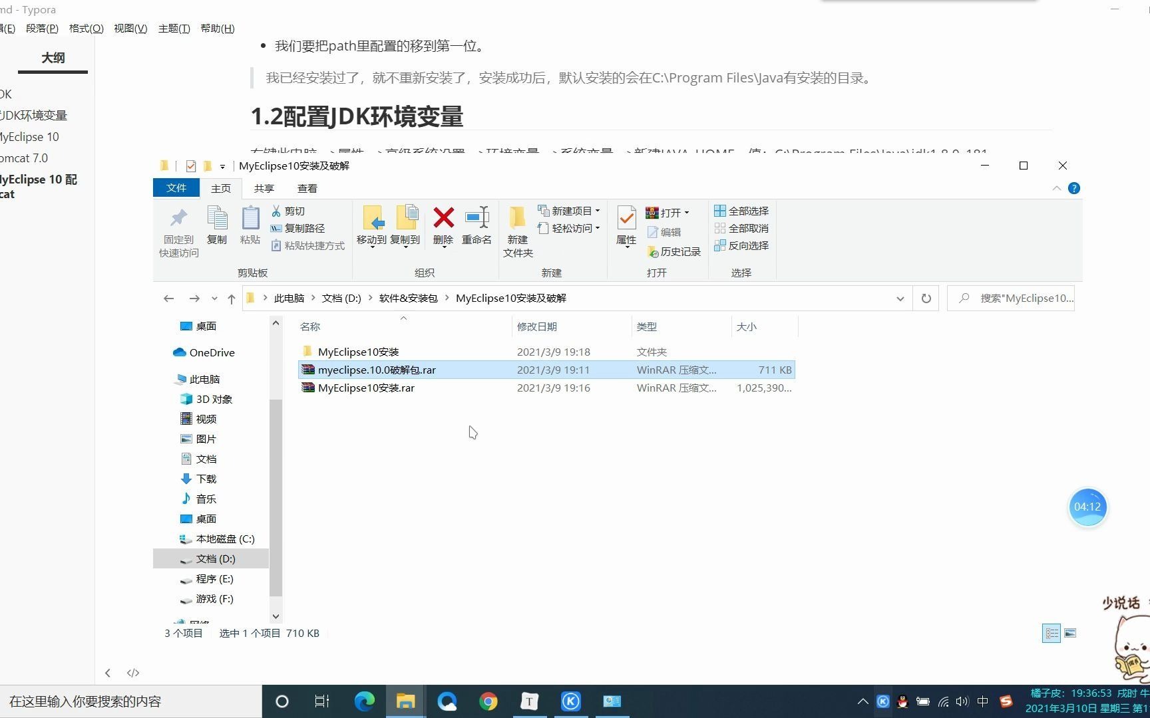1150x718 pixels.
Task: Switch to the 查看 ribbon tab
Action: click(x=307, y=188)
